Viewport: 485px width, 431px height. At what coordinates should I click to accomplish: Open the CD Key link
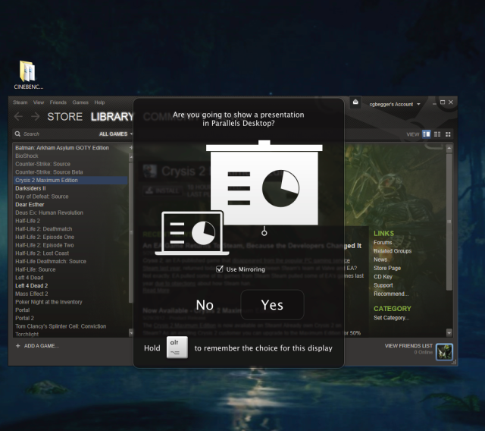pyautogui.click(x=383, y=276)
